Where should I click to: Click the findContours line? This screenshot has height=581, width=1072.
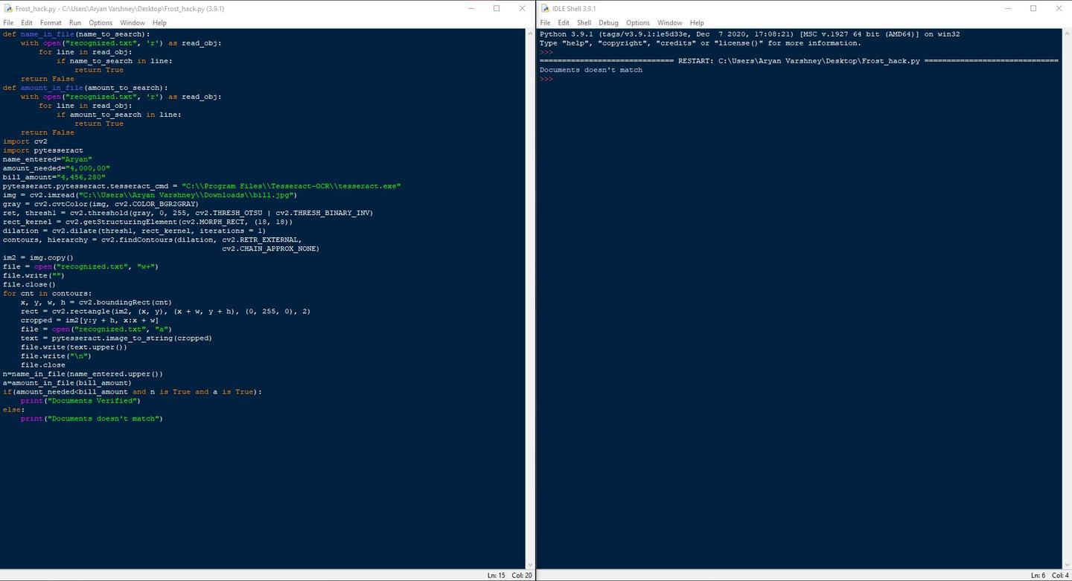tap(152, 240)
